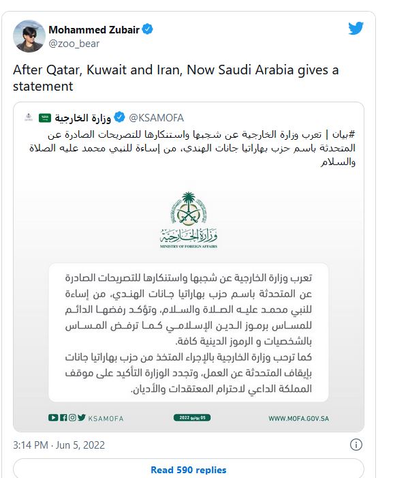
Task: Click the info circle icon
Action: (356, 445)
